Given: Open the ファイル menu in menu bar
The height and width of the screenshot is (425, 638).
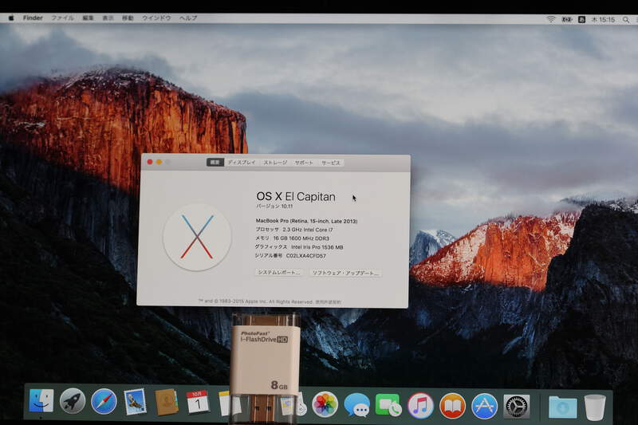Looking at the screenshot, I should tap(62, 18).
